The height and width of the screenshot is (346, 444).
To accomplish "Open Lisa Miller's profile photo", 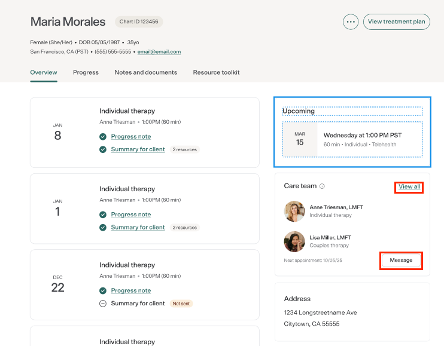I will pos(294,241).
